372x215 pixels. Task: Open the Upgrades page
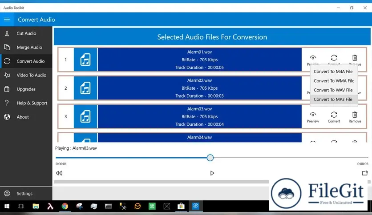pyautogui.click(x=26, y=89)
